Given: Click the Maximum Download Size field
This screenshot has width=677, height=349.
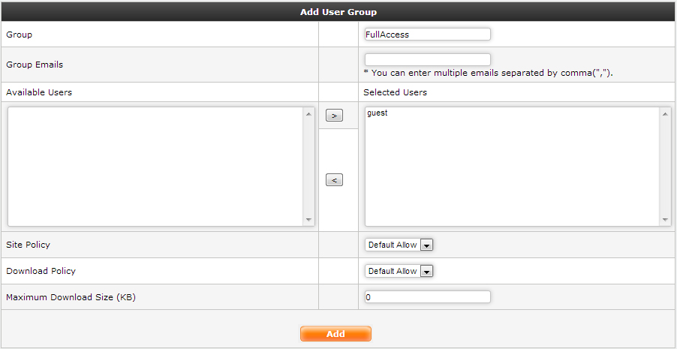Looking at the screenshot, I should pos(427,297).
